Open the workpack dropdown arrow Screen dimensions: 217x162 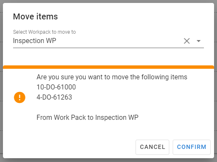coord(198,41)
